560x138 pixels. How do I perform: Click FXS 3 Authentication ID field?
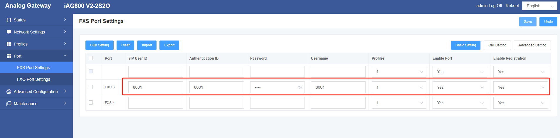pyautogui.click(x=217, y=87)
